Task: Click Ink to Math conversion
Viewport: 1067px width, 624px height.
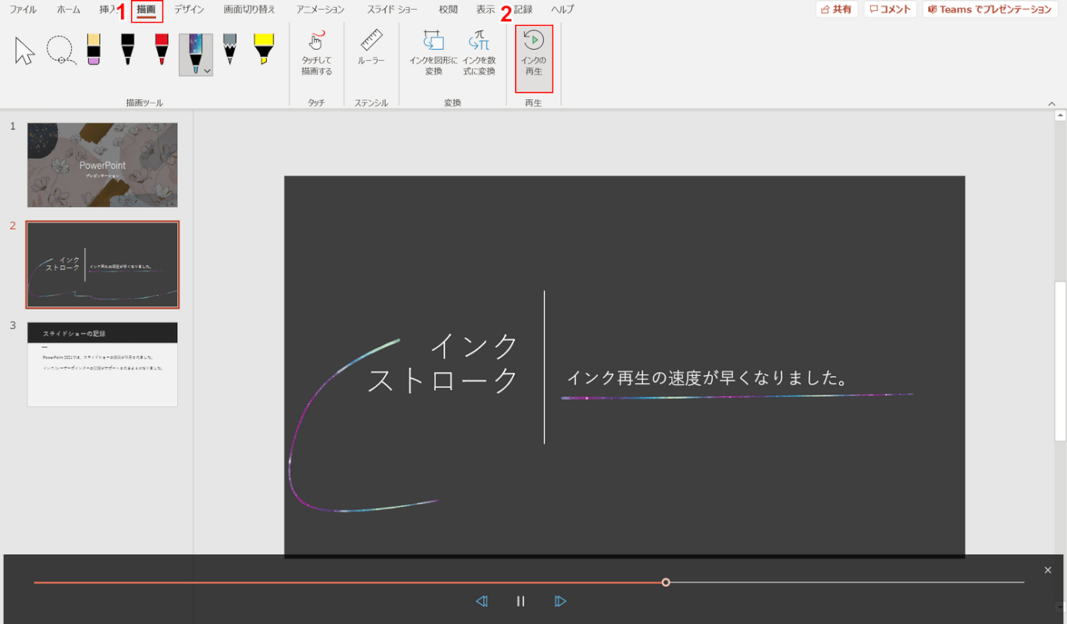Action: tap(478, 53)
